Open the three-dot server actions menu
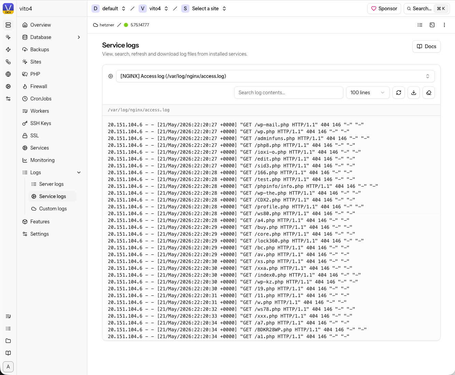This screenshot has width=455, height=375. click(x=444, y=25)
